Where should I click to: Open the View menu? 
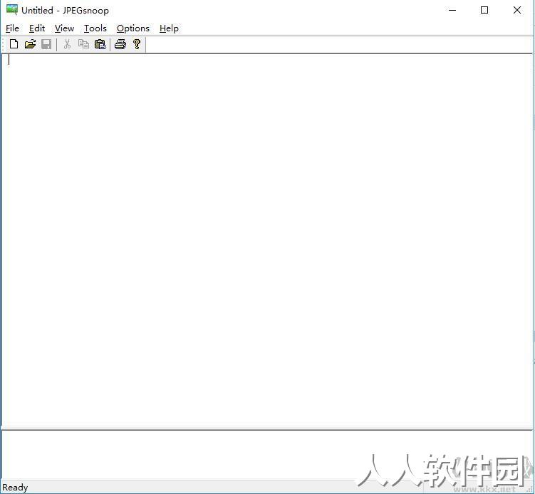point(65,28)
